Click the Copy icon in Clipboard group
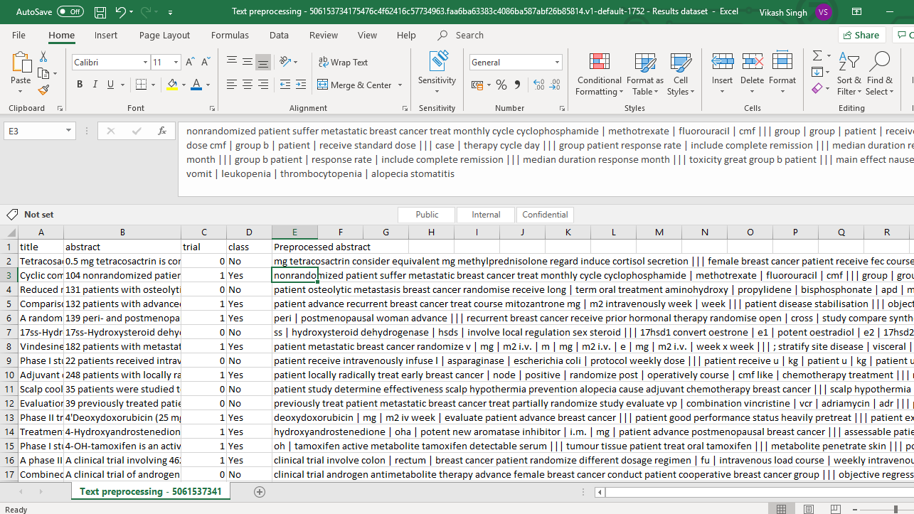Viewport: 914px width, 514px height. (43, 73)
